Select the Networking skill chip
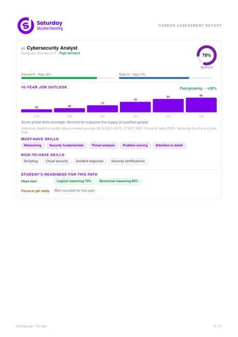The width and height of the screenshot is (238, 337). point(33,146)
